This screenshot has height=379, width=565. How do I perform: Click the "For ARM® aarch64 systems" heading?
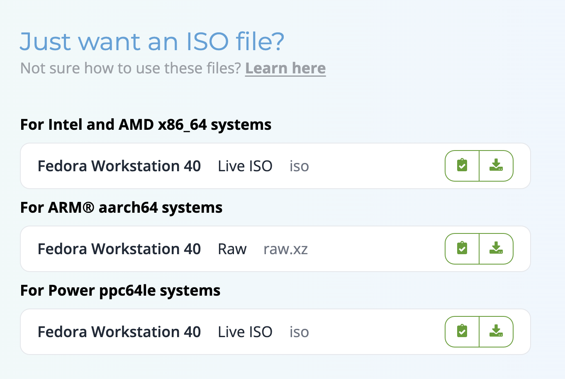121,207
